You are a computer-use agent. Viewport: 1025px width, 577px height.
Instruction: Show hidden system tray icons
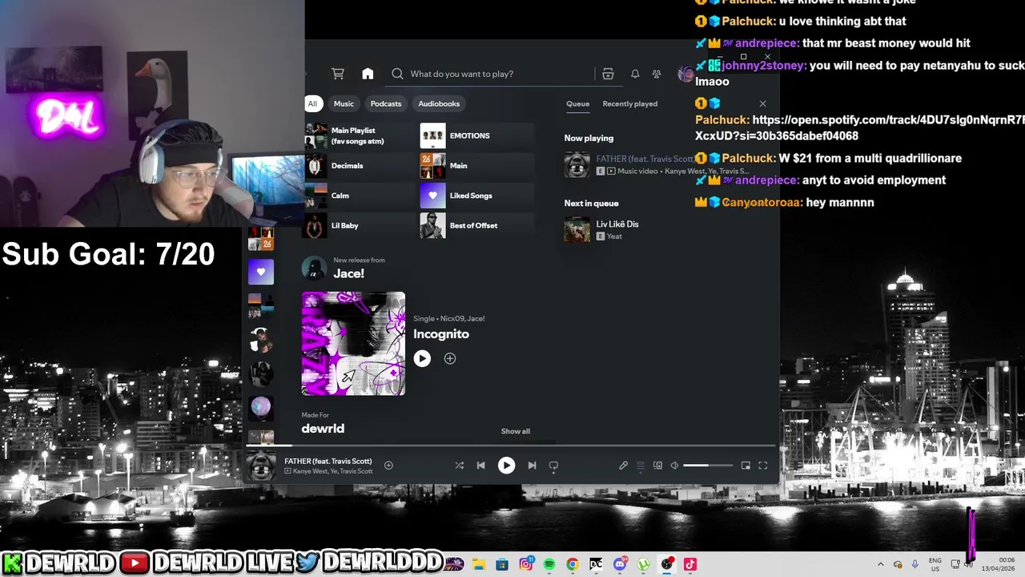click(881, 564)
